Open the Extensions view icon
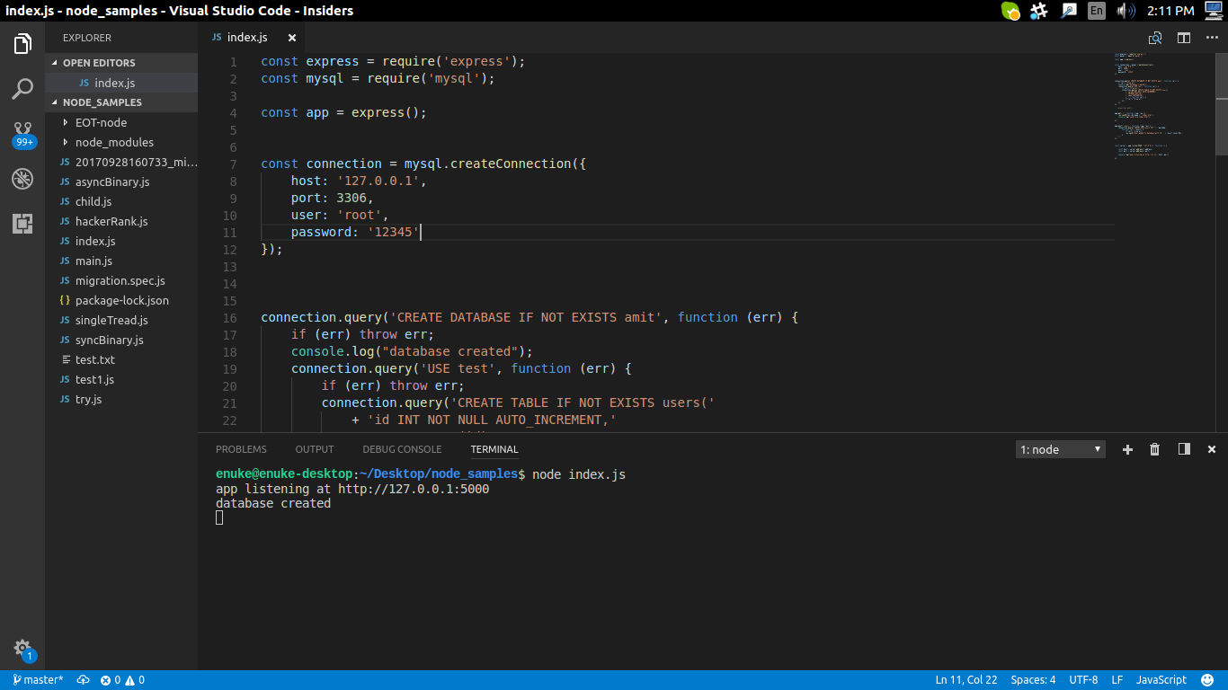This screenshot has height=690, width=1228. (22, 224)
